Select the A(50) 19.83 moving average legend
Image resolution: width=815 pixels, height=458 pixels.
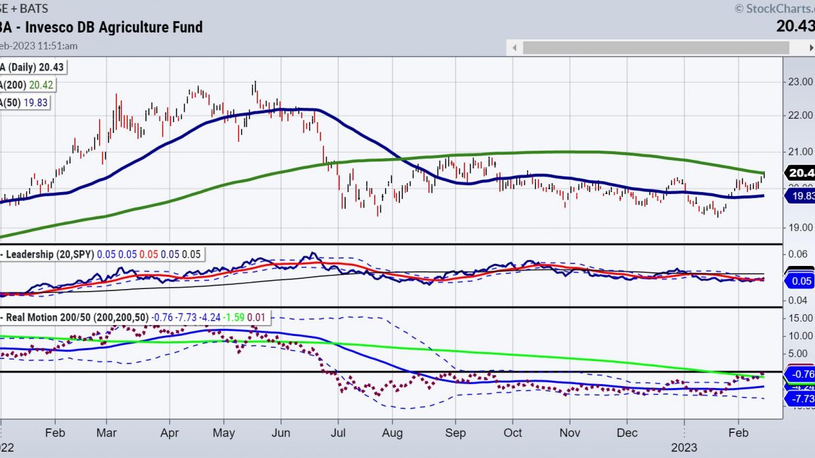pos(25,102)
